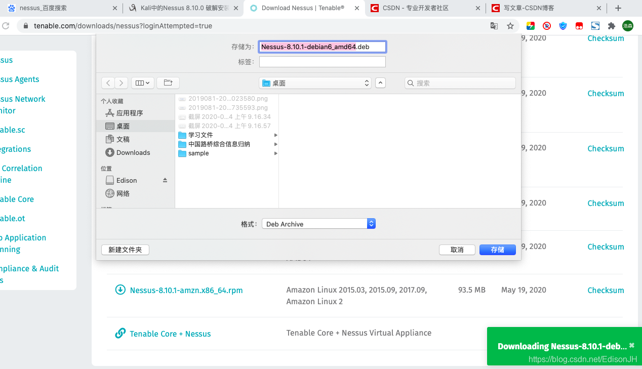Close the nessus_百度搜索 tab
The image size is (642, 369).
click(114, 8)
